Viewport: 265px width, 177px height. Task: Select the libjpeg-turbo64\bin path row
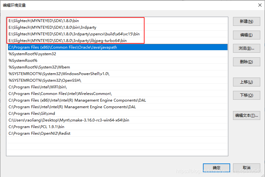tap(118, 41)
